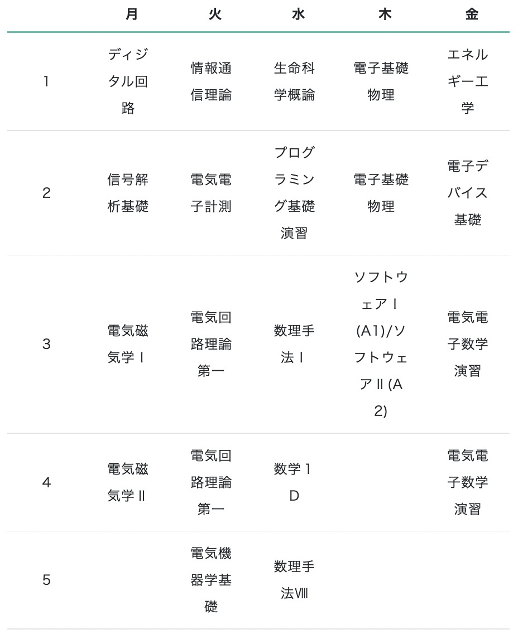The width and height of the screenshot is (518, 639).
Task: Select the 電気機器学基礎 cell
Action: pyautogui.click(x=211, y=580)
